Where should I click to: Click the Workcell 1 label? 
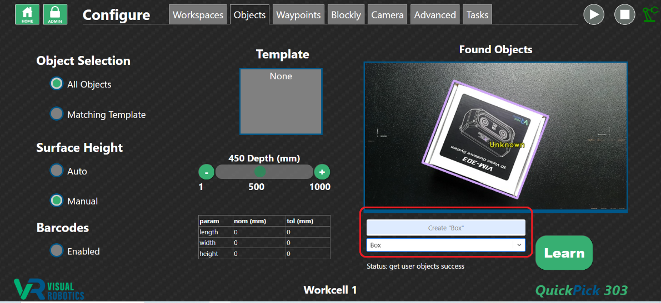pos(330,290)
